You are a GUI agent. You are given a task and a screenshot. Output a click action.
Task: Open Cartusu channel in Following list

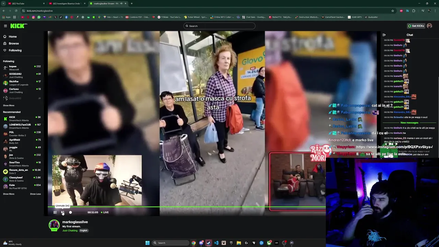coord(22,91)
